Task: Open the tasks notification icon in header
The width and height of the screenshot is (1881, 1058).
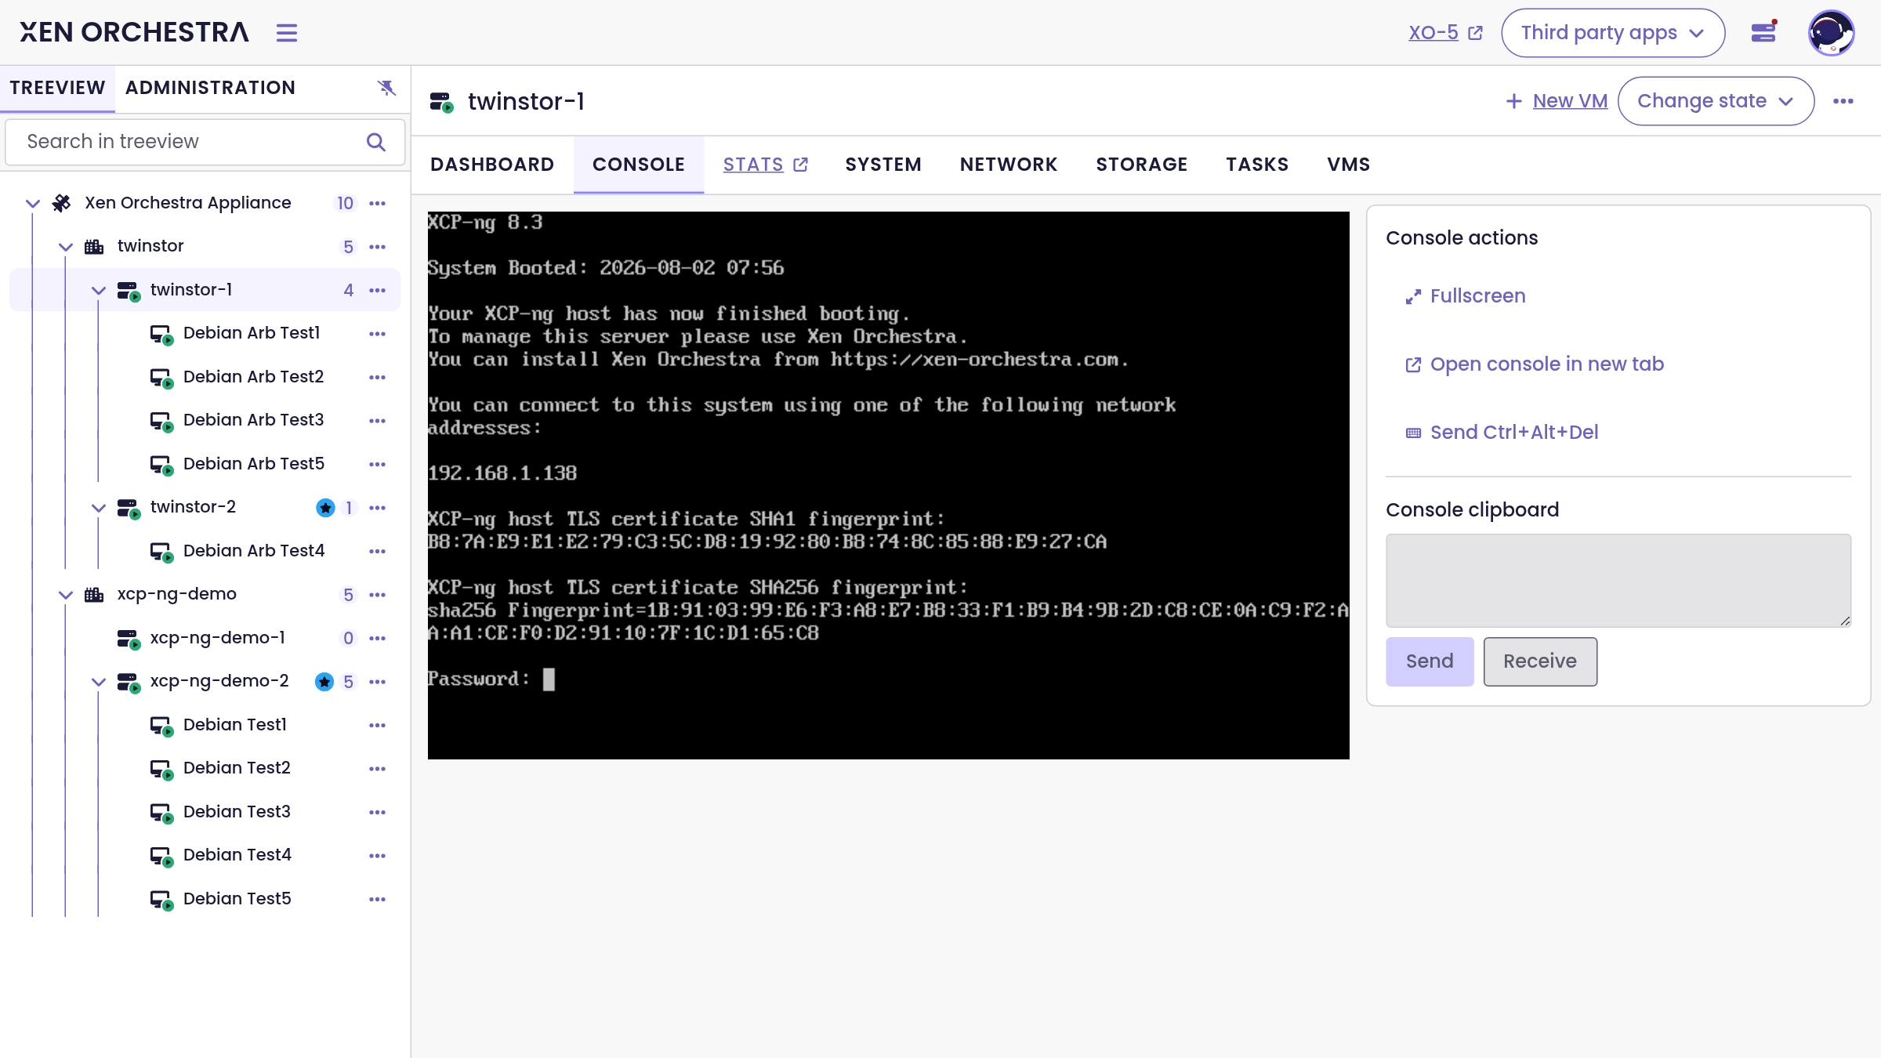Action: point(1763,32)
